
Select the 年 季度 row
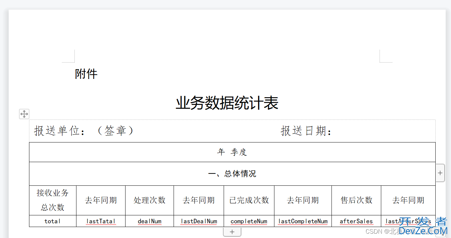[x=232, y=152]
